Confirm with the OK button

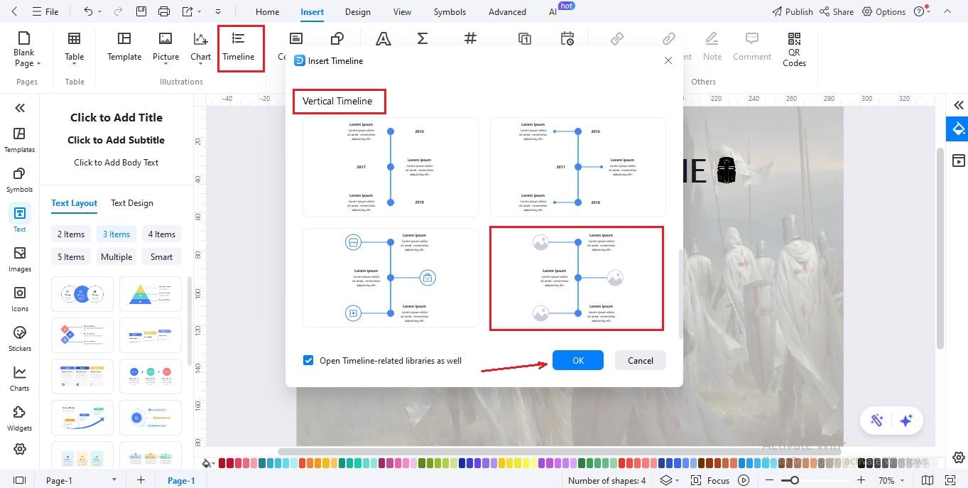(578, 360)
